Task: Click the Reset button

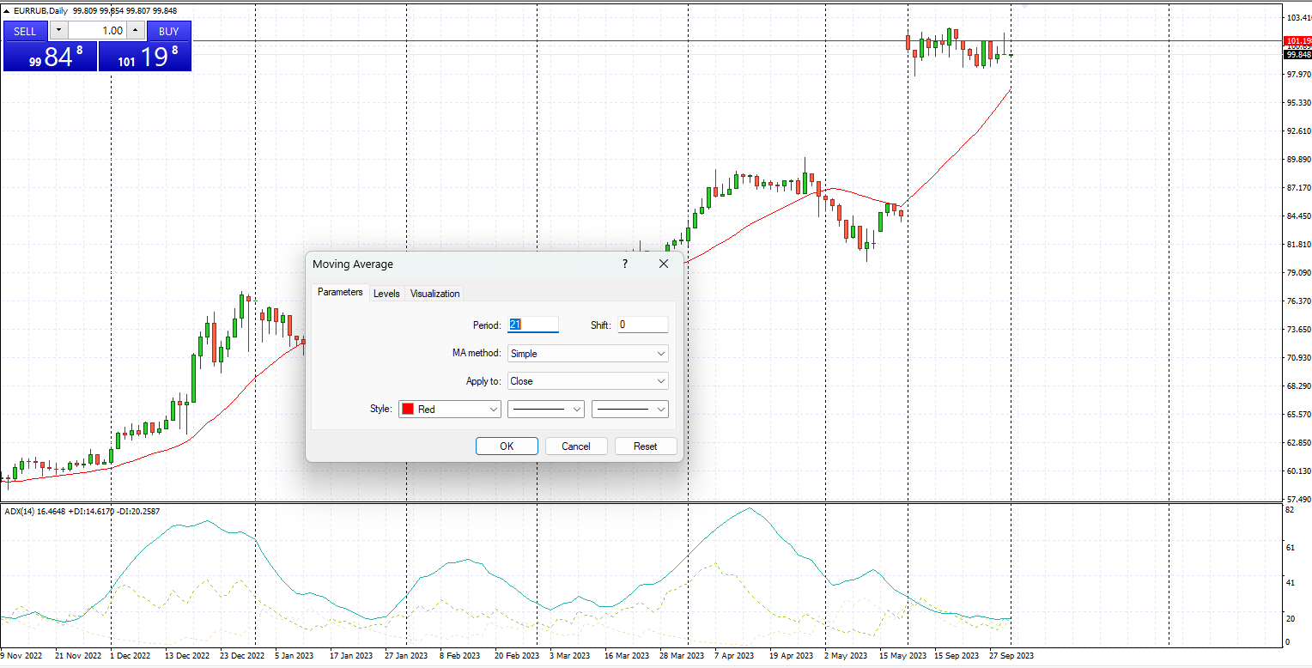Action: (x=645, y=446)
